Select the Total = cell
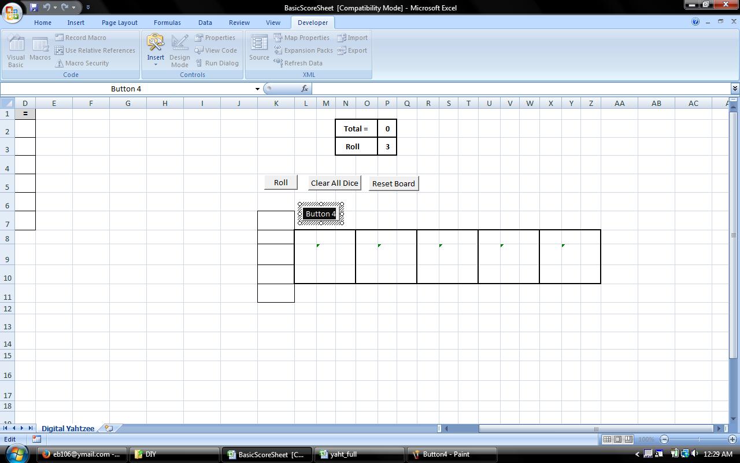The image size is (740, 463). (x=356, y=128)
